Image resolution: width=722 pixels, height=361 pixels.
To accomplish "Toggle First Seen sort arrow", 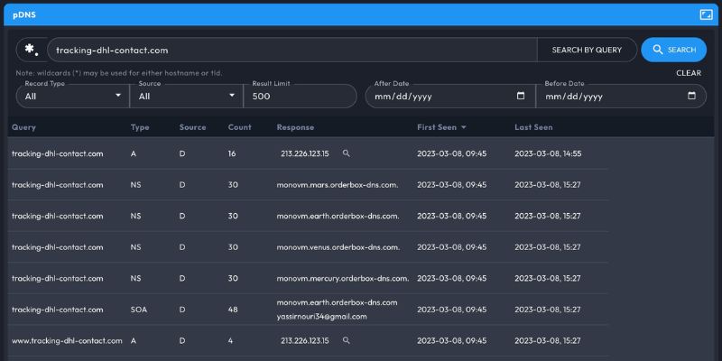I will tap(464, 127).
